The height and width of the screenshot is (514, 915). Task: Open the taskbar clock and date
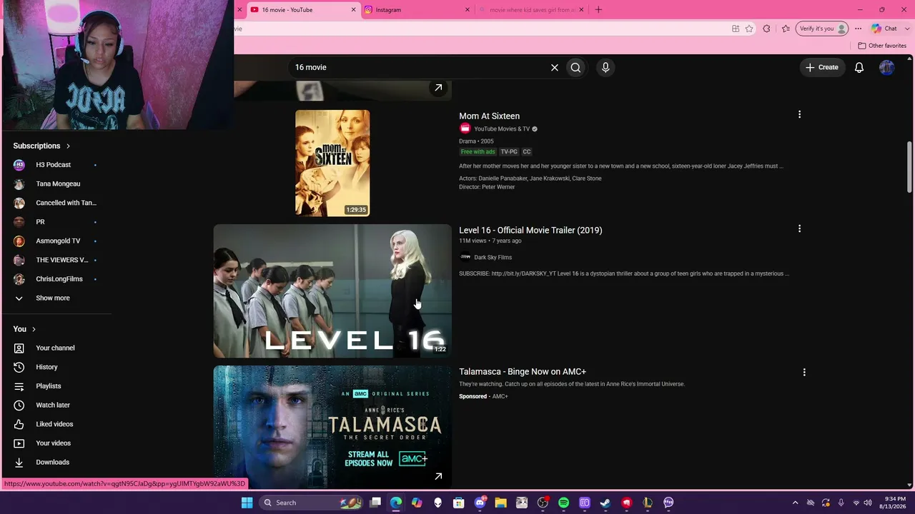click(894, 503)
